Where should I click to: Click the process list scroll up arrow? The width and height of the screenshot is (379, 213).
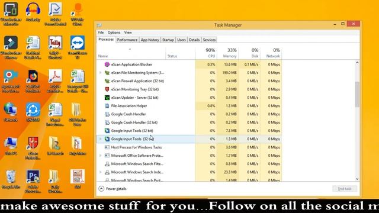357,63
